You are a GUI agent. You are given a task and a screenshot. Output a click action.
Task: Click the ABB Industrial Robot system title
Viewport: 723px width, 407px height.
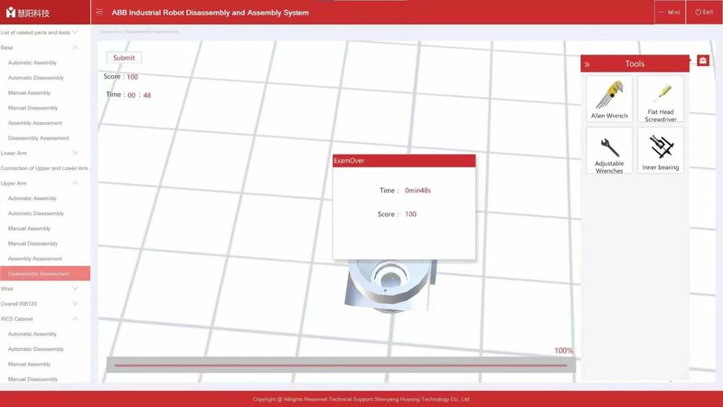(211, 13)
